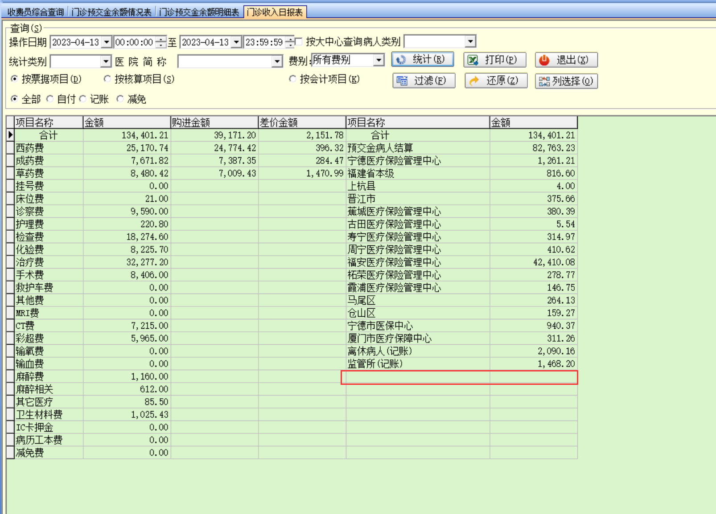Select the 福建省本级 row
The width and height of the screenshot is (716, 514).
(462, 173)
